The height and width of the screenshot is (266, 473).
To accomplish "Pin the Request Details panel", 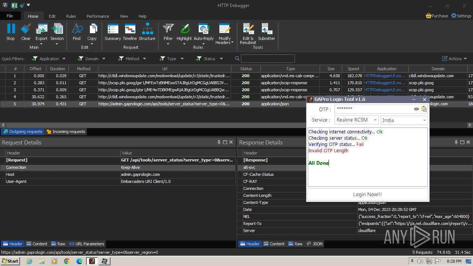I will (x=219, y=142).
